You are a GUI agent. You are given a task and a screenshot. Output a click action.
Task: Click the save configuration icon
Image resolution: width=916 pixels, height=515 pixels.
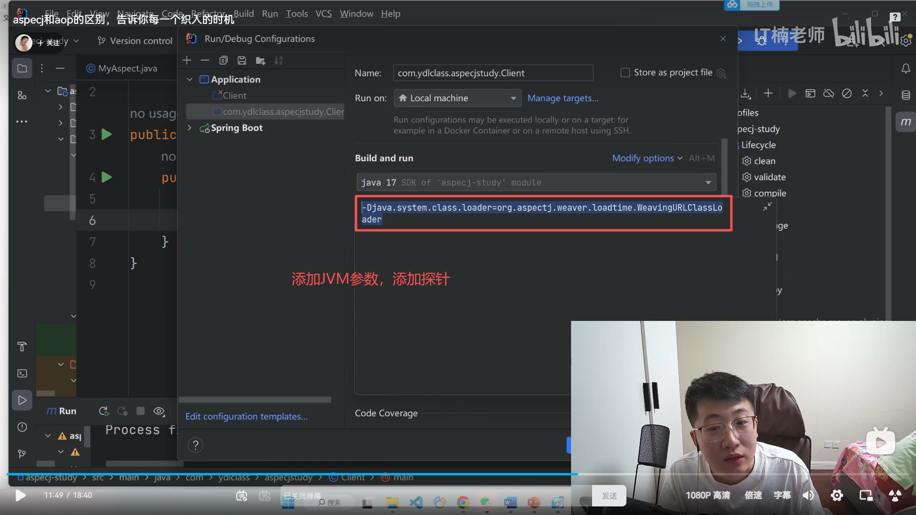242,61
